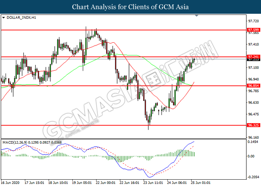Select the 97.241 red price label

[x=253, y=57]
